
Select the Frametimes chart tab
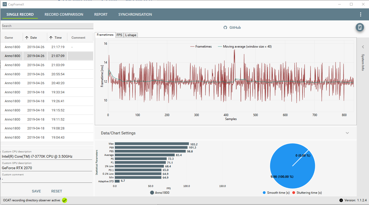point(105,35)
